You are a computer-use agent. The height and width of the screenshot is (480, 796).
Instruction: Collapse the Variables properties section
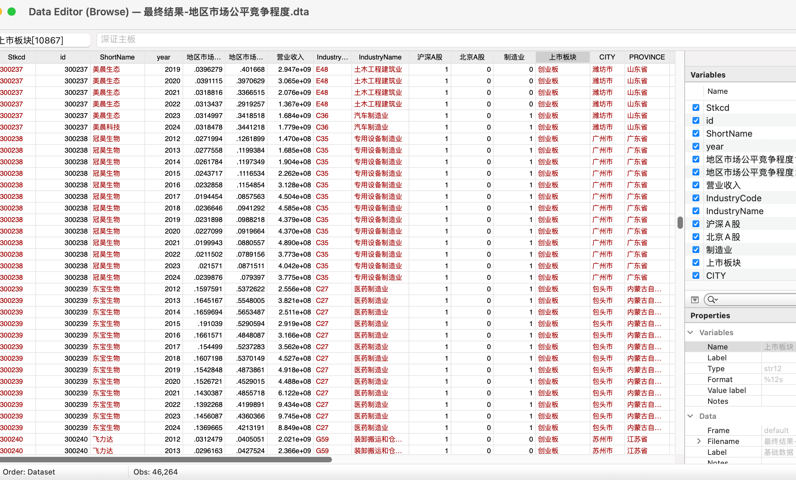[690, 332]
